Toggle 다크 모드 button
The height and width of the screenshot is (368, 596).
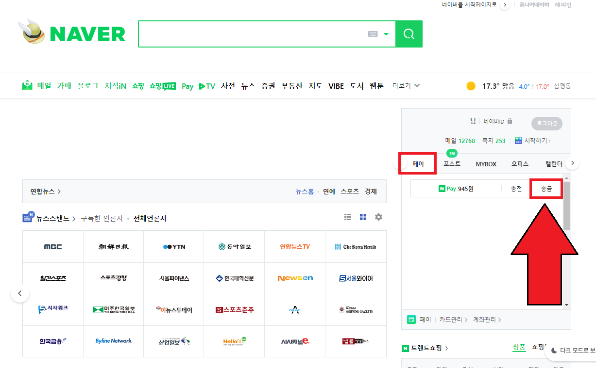(572, 350)
